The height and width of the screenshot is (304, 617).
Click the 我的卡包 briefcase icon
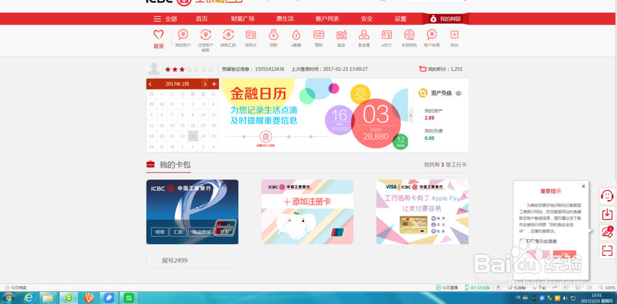pyautogui.click(x=151, y=165)
